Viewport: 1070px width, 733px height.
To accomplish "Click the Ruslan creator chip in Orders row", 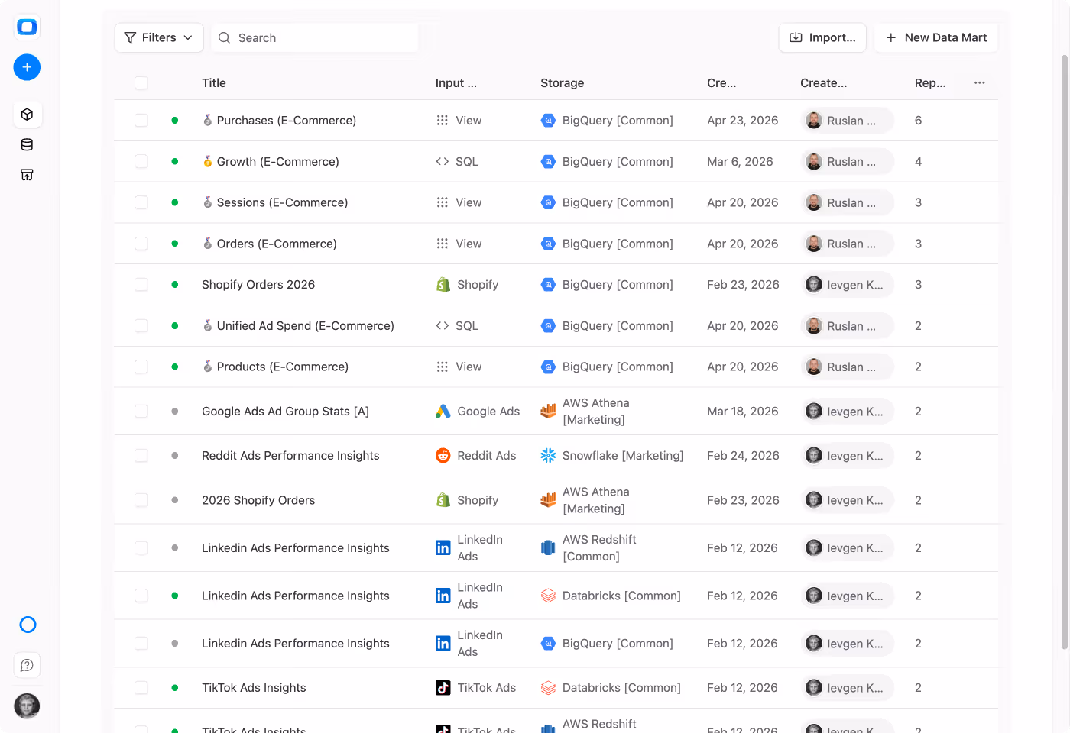I will coord(848,244).
